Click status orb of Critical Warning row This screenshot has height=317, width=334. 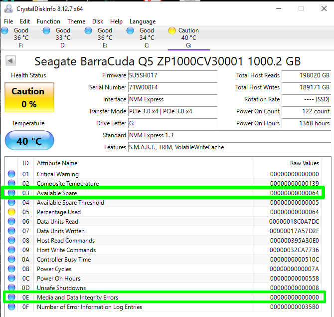(x=11, y=174)
